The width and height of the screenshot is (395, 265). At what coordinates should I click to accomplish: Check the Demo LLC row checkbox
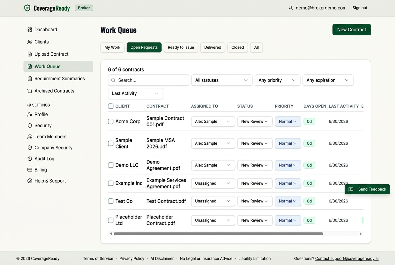[111, 165]
